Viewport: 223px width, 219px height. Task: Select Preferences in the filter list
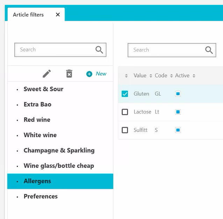[41, 196]
